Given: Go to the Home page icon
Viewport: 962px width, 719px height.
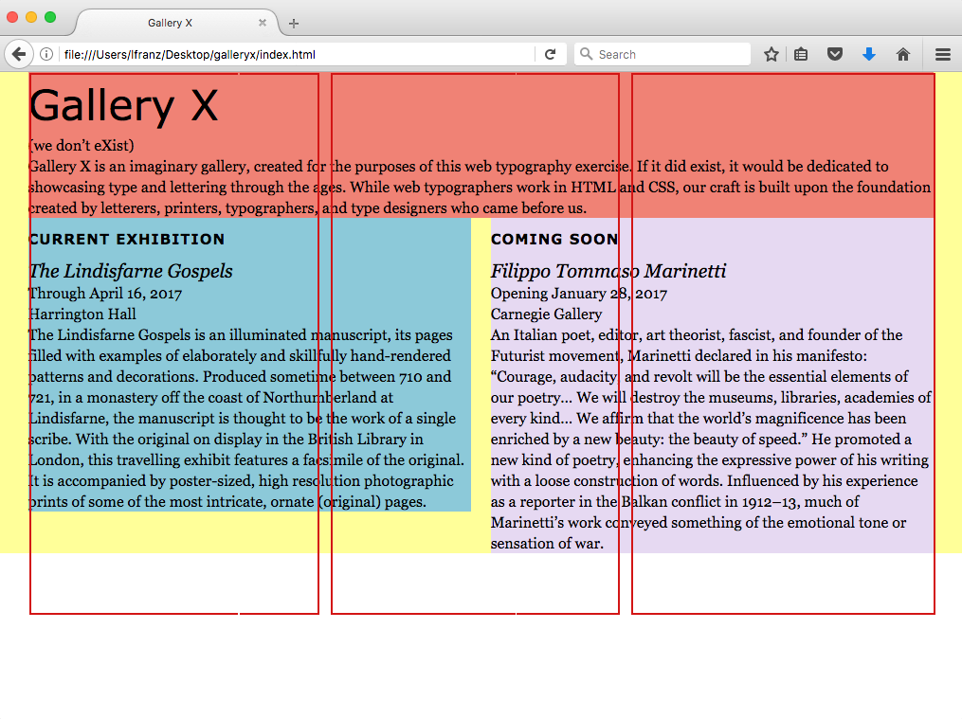Looking at the screenshot, I should (903, 55).
